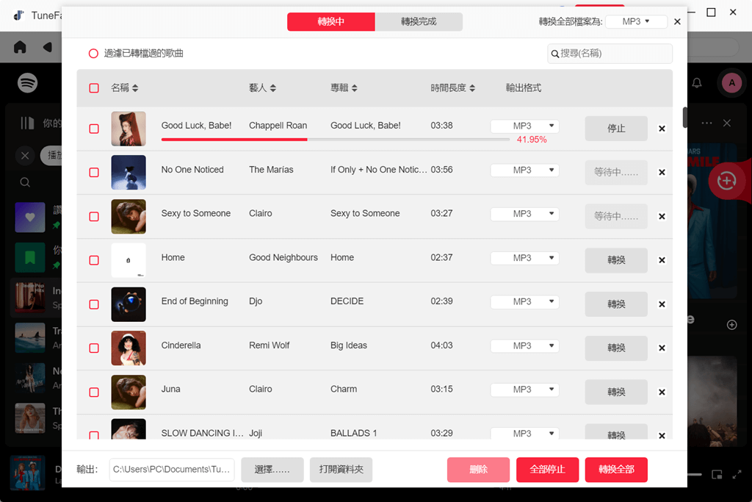Click 打開資料夾 button
This screenshot has width=752, height=502.
[x=341, y=470]
